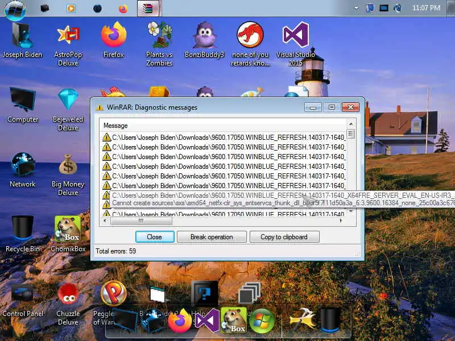The width and height of the screenshot is (455, 341).
Task: Open the Computer desktop icon
Action: [23, 105]
